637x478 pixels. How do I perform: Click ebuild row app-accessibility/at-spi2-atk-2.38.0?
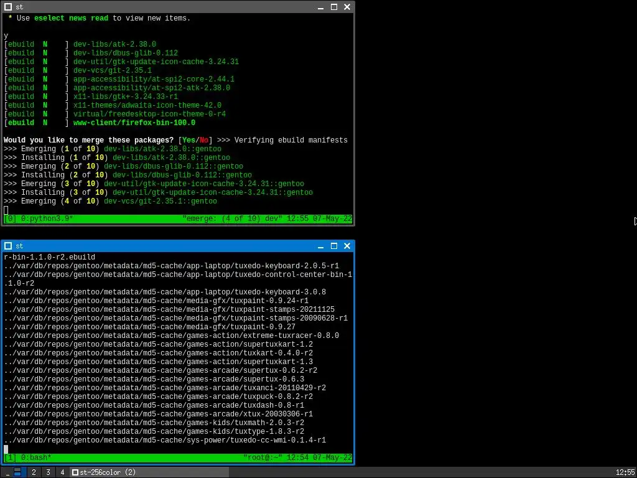click(117, 88)
